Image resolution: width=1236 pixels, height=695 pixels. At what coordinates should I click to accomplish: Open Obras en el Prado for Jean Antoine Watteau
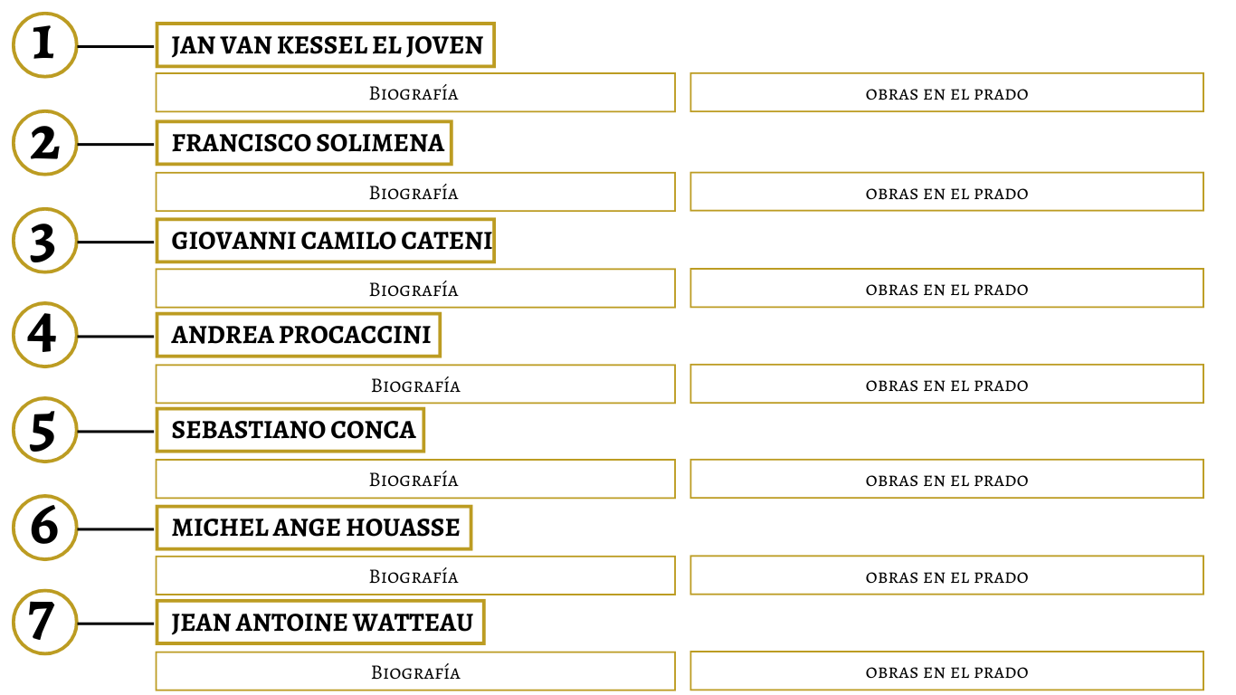coord(946,671)
